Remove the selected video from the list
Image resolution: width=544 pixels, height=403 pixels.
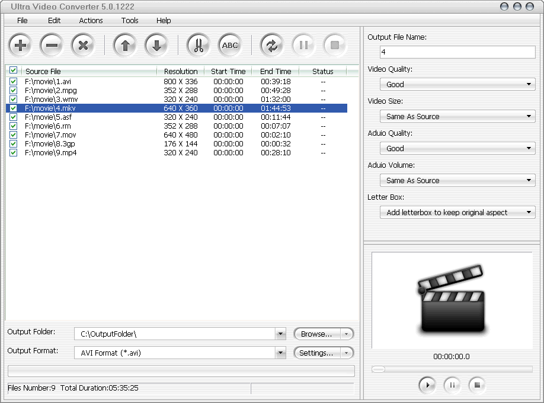click(x=51, y=44)
